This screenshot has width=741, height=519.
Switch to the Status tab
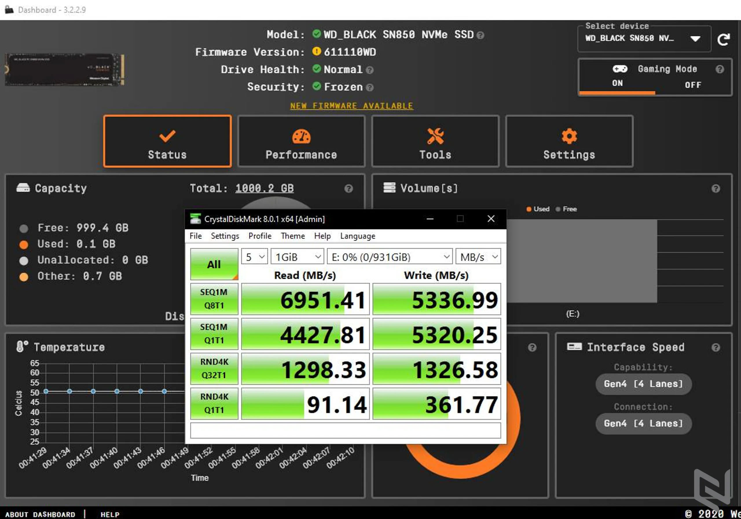pos(167,141)
